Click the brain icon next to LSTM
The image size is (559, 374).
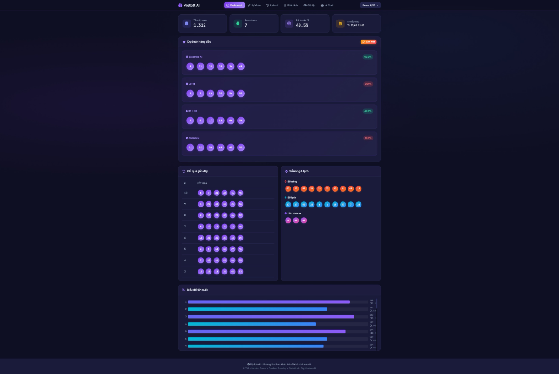(186, 84)
